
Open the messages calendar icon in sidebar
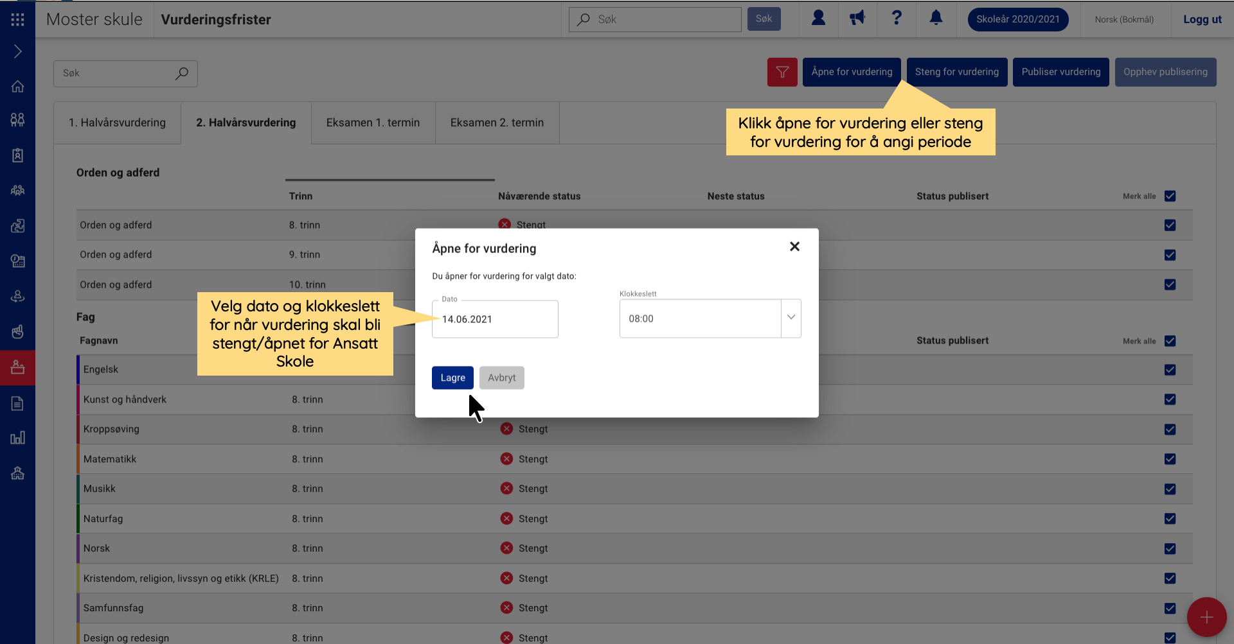point(17,261)
